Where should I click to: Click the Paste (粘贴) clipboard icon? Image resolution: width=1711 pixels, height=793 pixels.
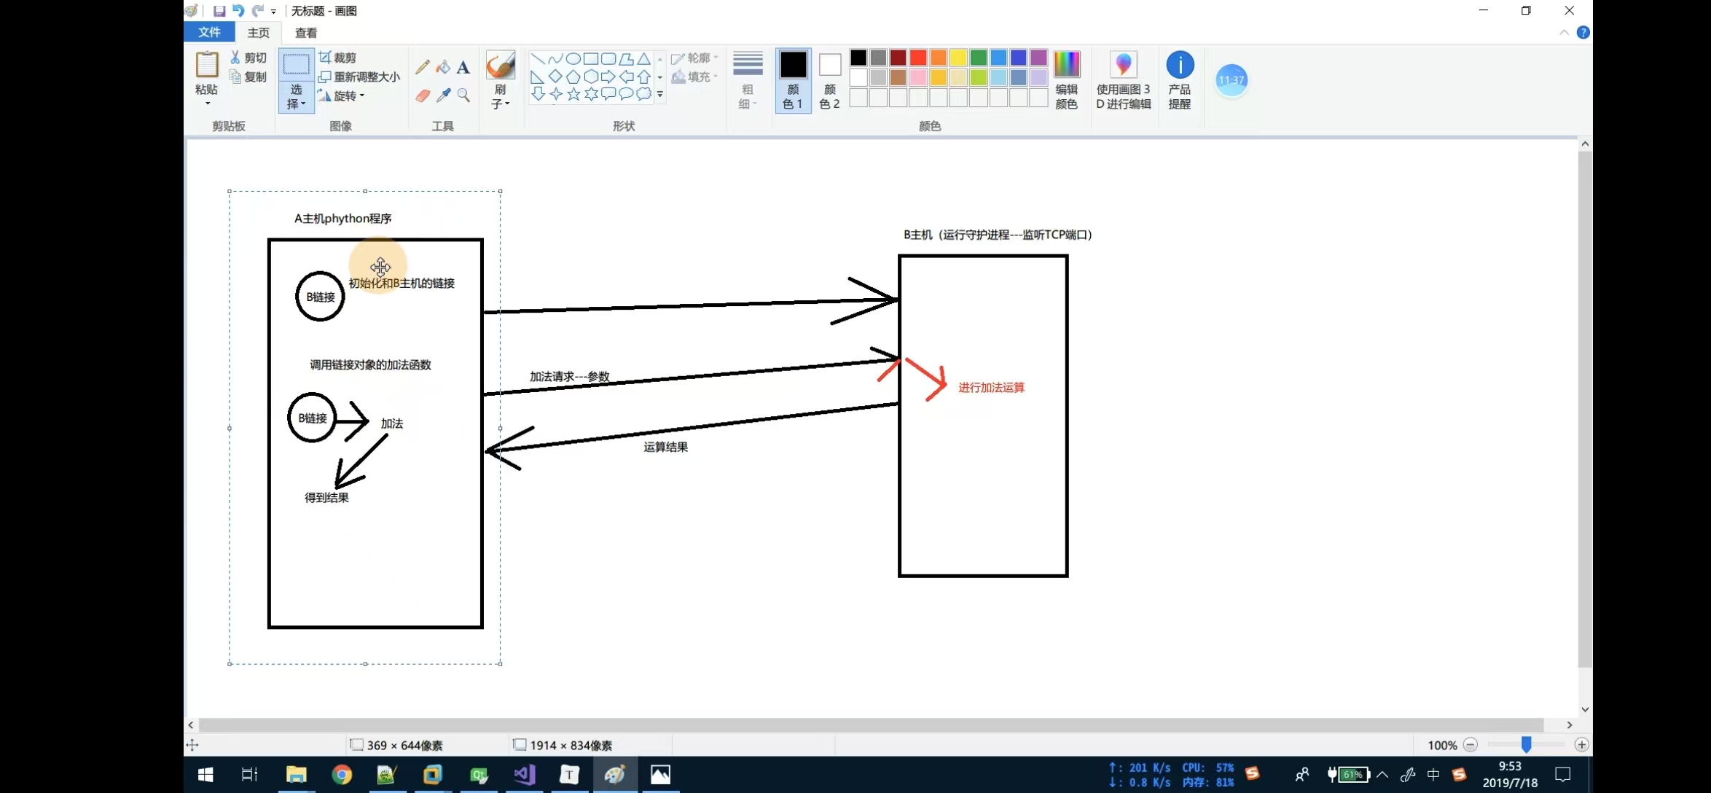tap(207, 65)
